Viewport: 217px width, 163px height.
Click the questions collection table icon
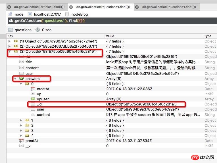click(x=11, y=30)
